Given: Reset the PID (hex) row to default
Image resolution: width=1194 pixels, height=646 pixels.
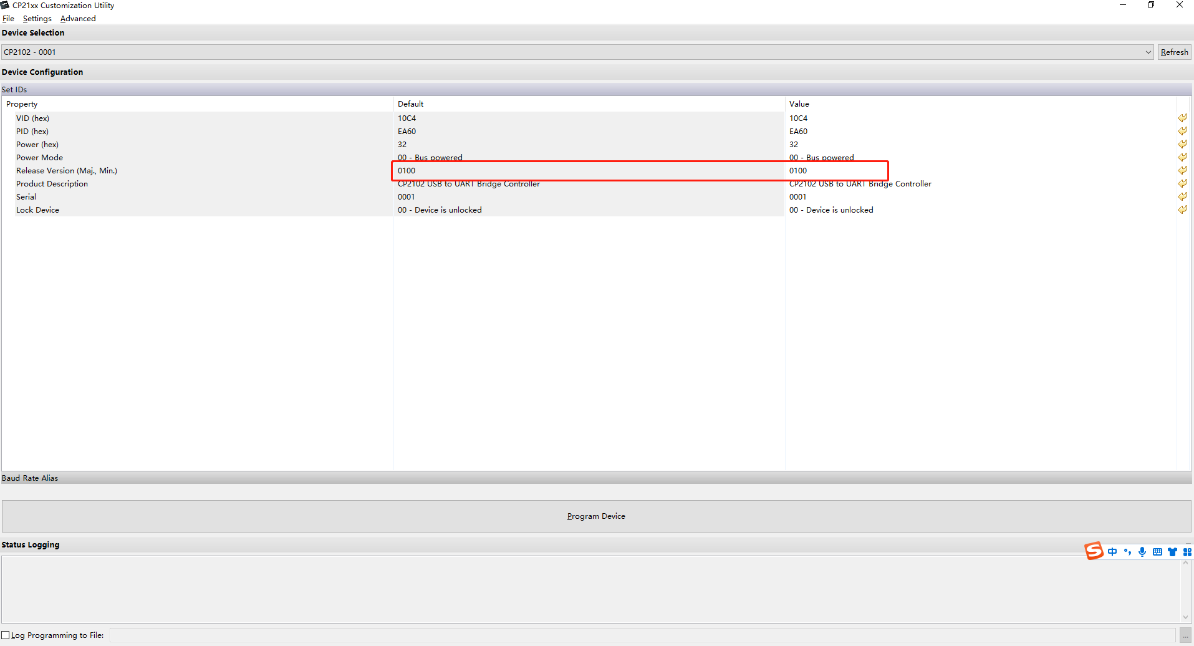Looking at the screenshot, I should [x=1182, y=131].
